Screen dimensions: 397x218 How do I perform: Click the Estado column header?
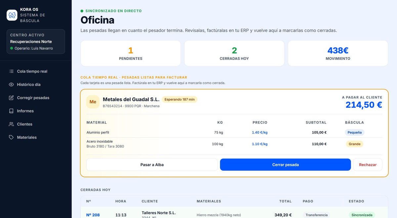(356, 201)
